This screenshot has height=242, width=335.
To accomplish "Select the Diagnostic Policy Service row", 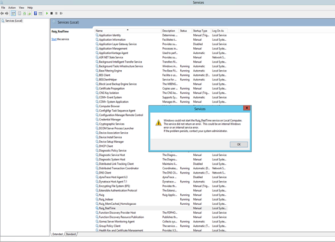I will point(122,151).
